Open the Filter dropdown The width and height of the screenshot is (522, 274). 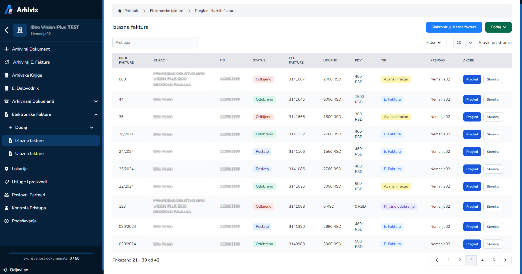click(x=433, y=43)
